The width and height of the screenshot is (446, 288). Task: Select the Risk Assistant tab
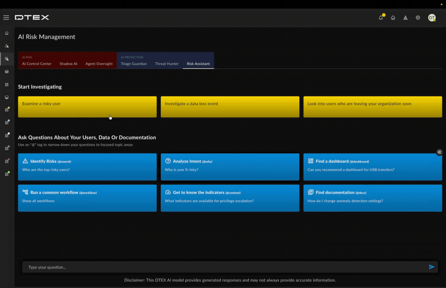pos(198,64)
